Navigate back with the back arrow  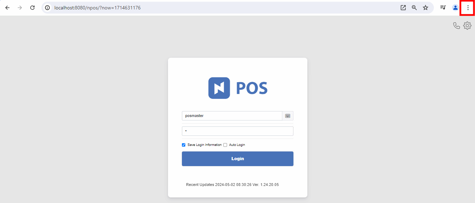point(7,7)
